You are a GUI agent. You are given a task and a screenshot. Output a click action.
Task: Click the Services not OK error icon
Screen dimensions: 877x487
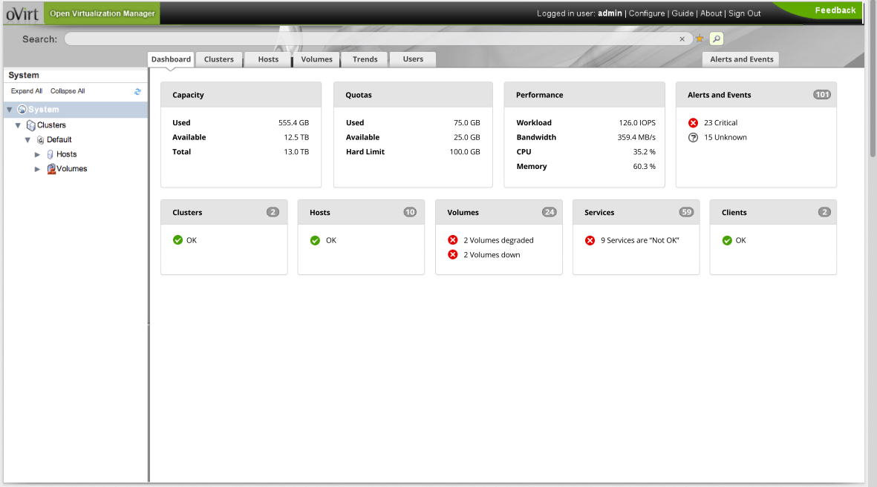click(590, 240)
